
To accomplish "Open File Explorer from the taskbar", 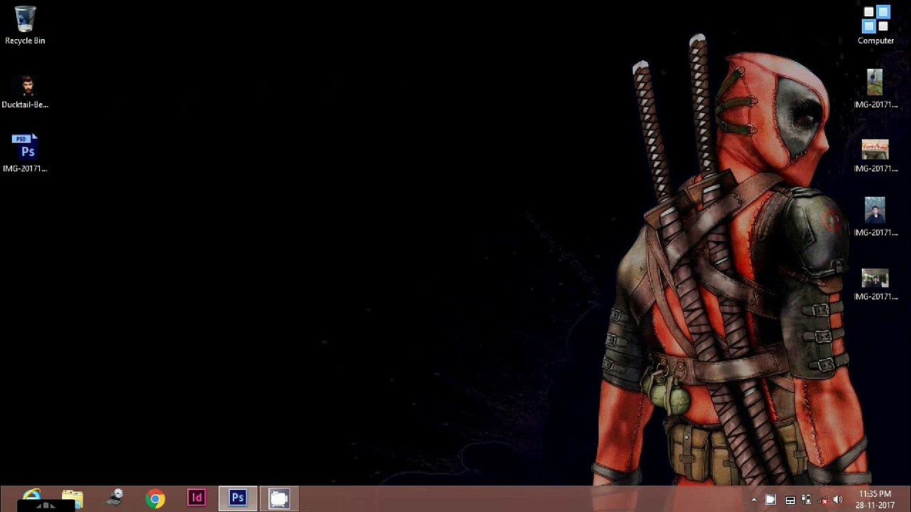I will tap(73, 498).
